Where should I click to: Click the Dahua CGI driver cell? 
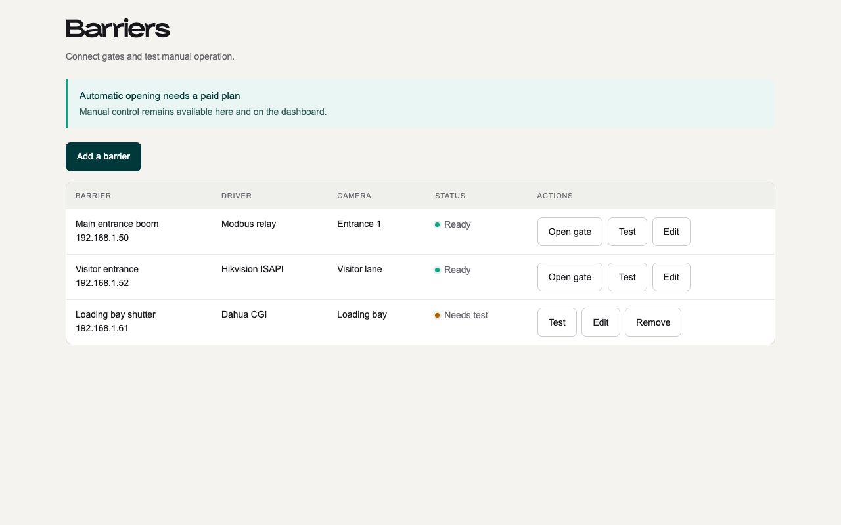coord(244,314)
